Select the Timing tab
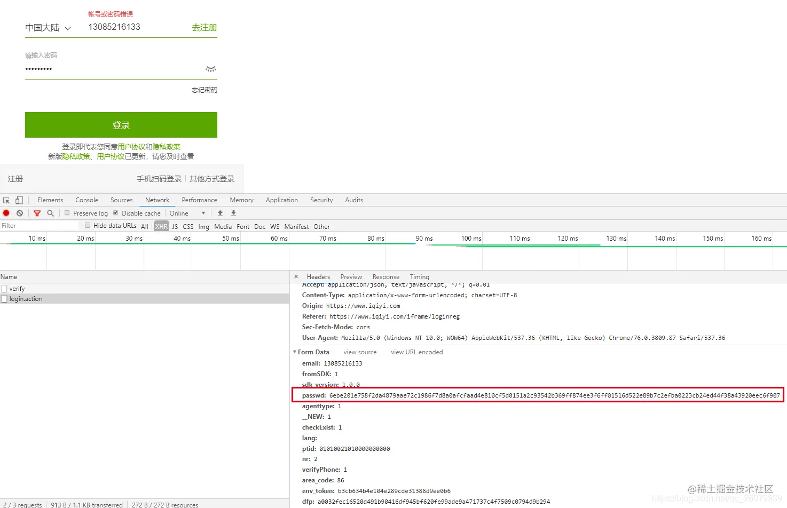 (x=420, y=277)
